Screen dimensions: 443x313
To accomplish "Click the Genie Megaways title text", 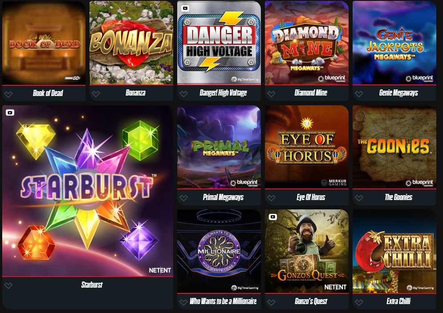I will click(x=398, y=93).
